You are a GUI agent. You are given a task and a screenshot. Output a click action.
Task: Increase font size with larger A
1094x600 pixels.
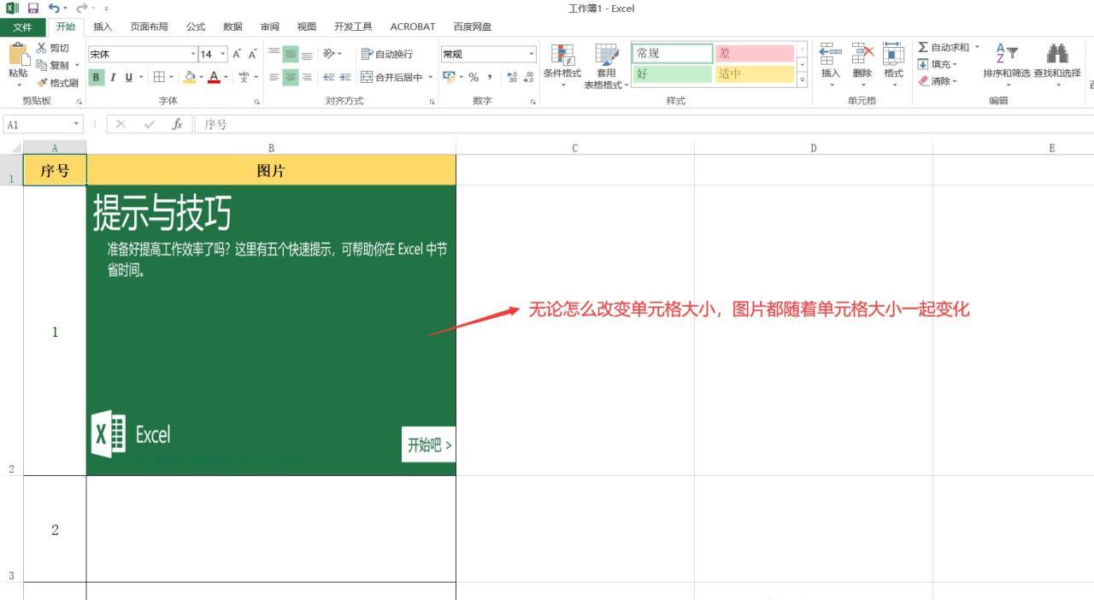[237, 54]
